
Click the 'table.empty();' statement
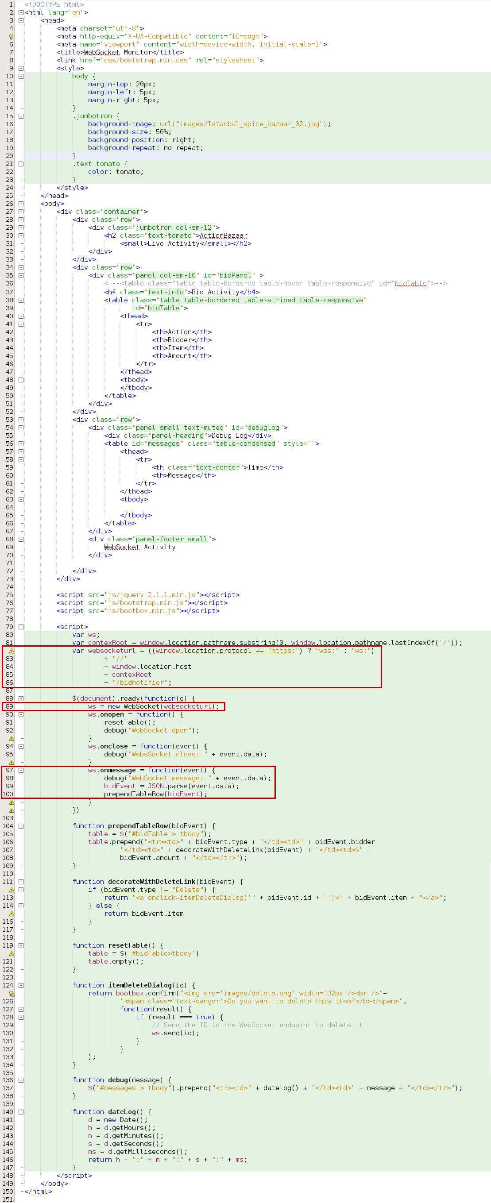click(x=116, y=962)
